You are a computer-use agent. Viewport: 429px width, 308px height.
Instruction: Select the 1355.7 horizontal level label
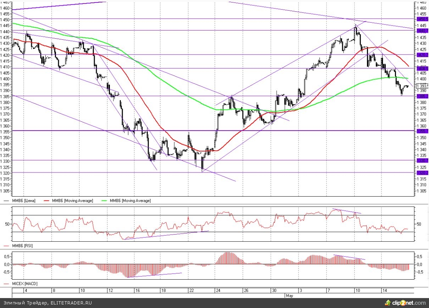[422, 131]
